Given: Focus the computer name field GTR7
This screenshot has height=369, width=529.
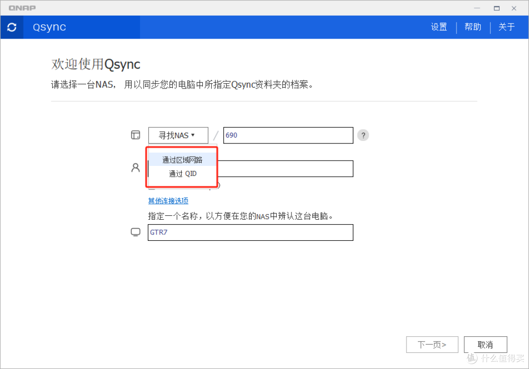Looking at the screenshot, I should click(250, 232).
